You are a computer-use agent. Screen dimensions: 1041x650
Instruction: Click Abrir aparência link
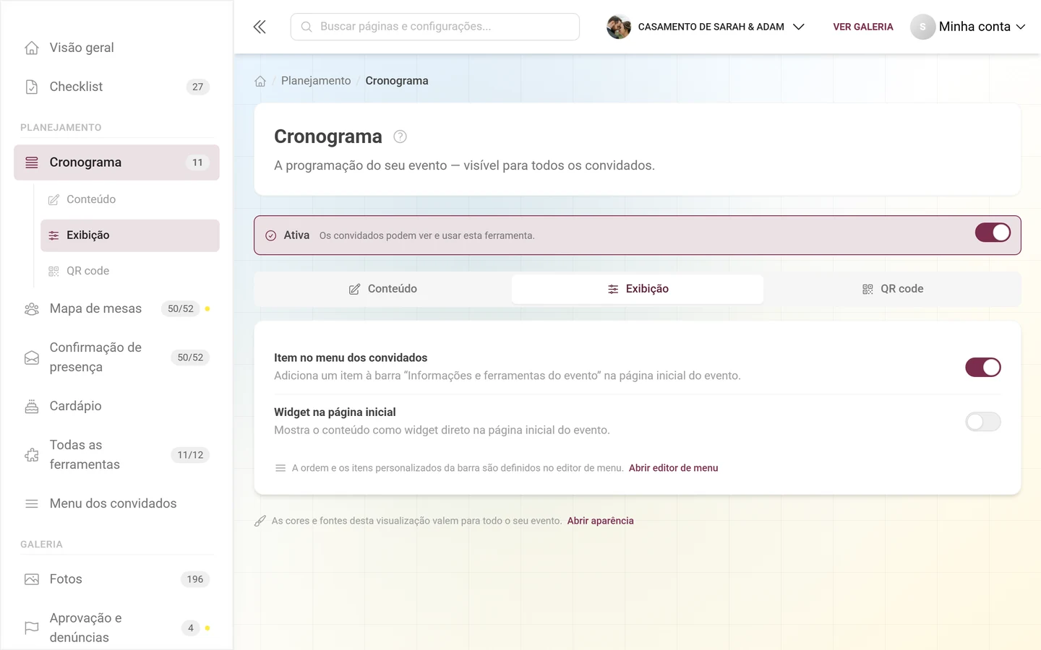click(600, 521)
